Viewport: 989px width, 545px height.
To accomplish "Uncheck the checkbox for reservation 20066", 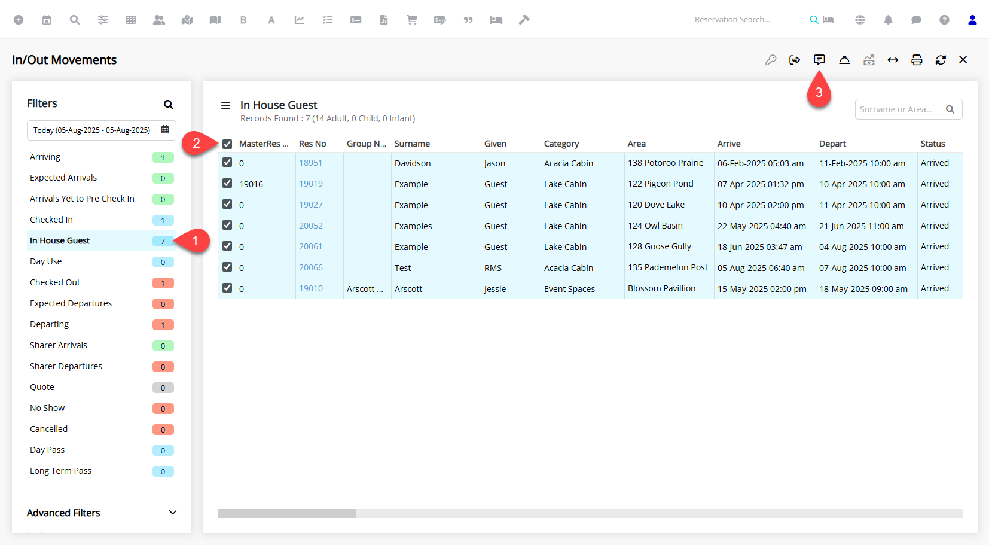I will [x=227, y=267].
